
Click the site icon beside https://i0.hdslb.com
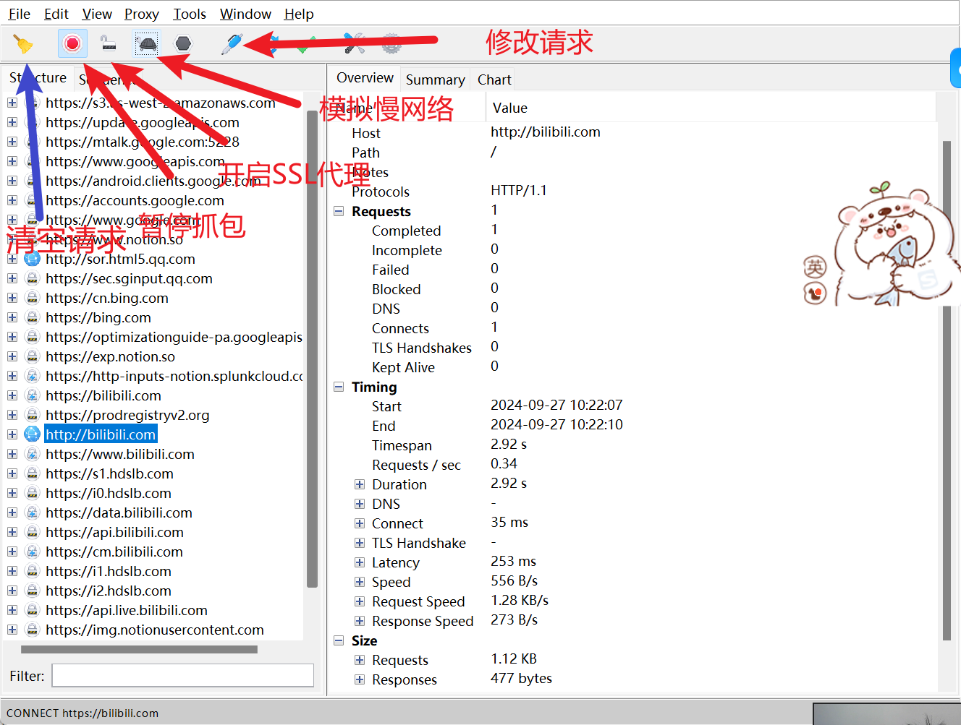(x=32, y=493)
